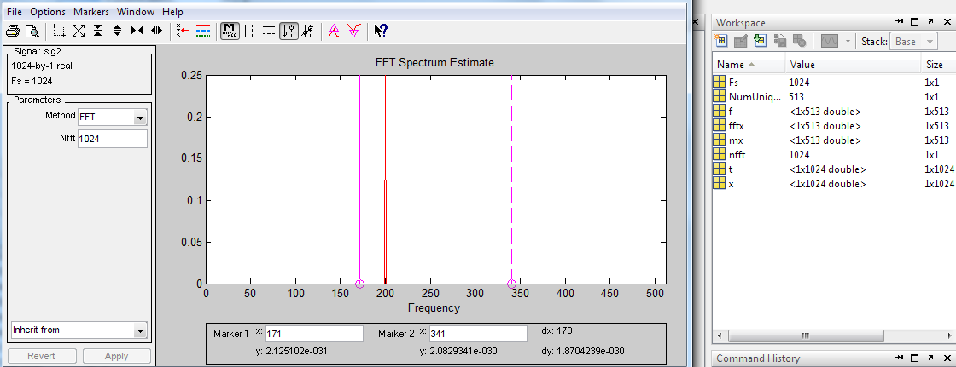Image resolution: width=956 pixels, height=367 pixels.
Task: Click the Marker 1 x value field
Action: (x=314, y=333)
